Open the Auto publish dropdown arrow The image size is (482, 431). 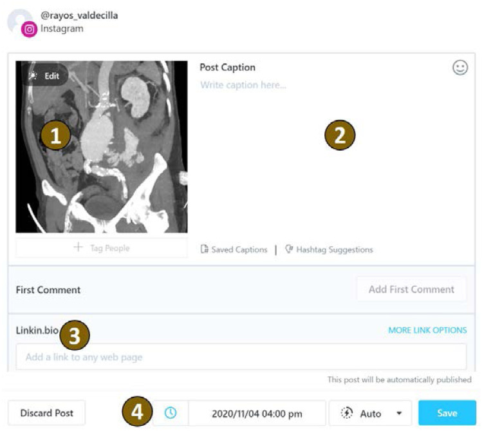[400, 413]
